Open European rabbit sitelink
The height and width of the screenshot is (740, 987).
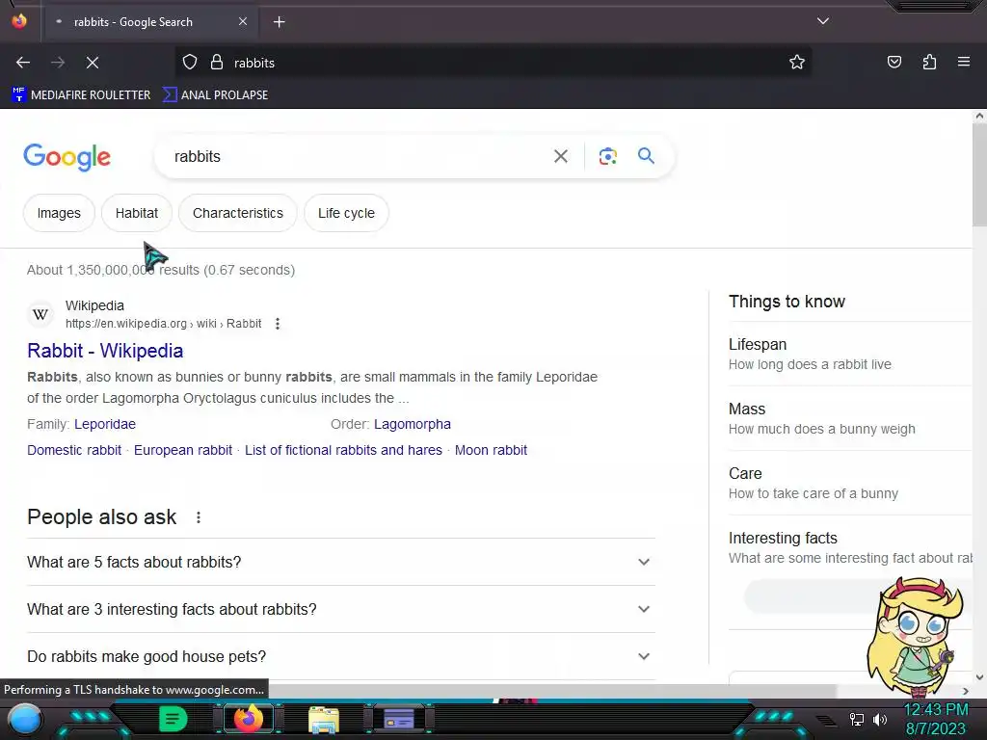pyautogui.click(x=183, y=450)
